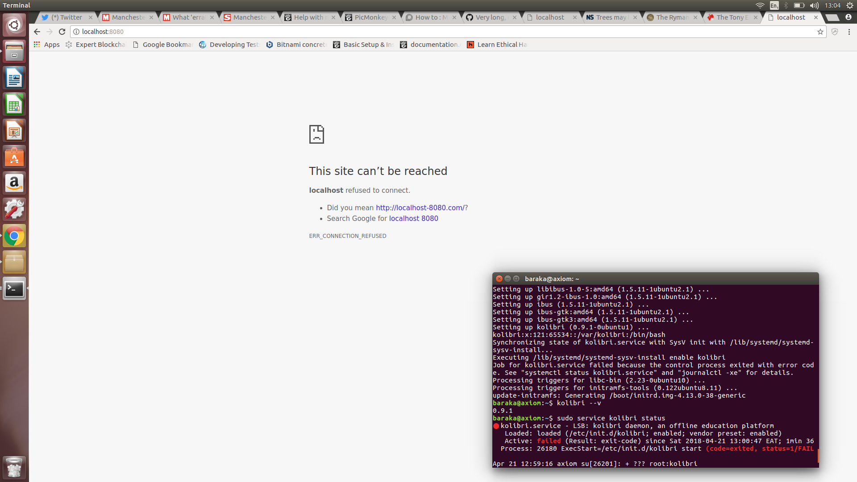
Task: Open the Terminal launcher icon
Action: pyautogui.click(x=14, y=289)
